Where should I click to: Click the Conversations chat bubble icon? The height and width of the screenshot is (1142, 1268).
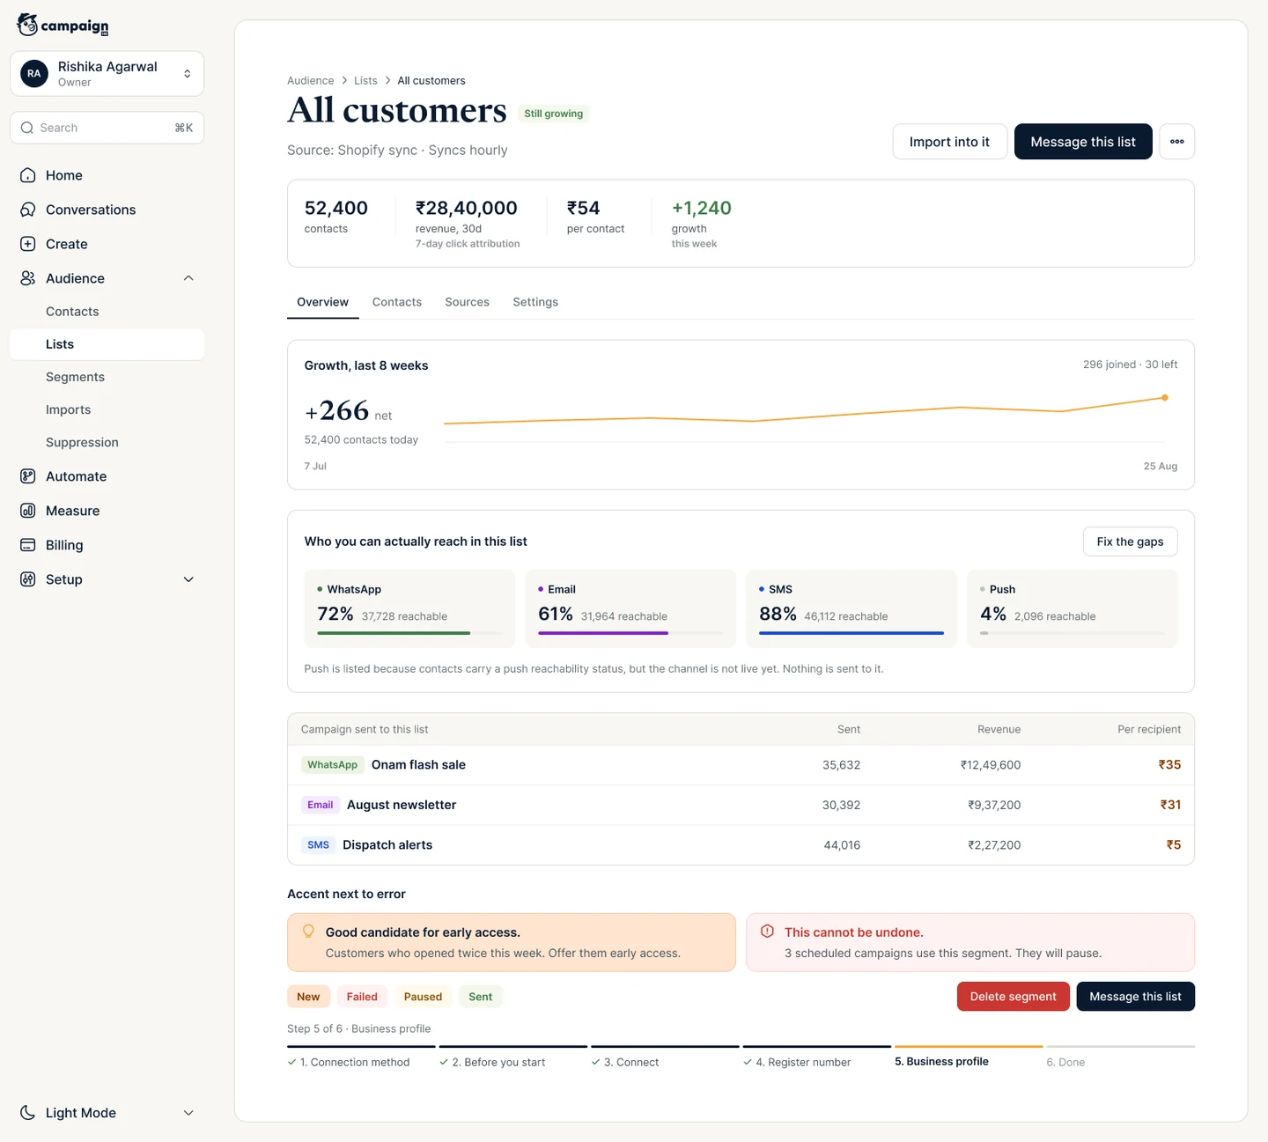click(x=28, y=210)
